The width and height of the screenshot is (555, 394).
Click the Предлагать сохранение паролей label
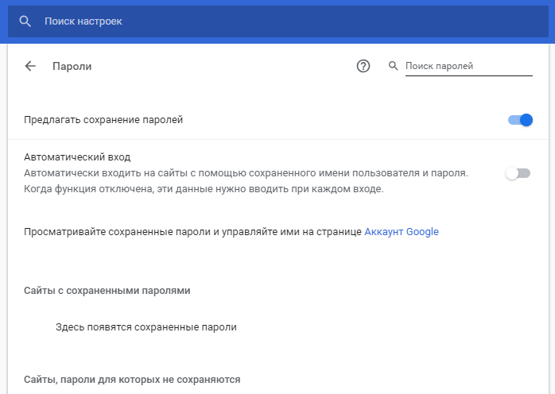coord(103,120)
